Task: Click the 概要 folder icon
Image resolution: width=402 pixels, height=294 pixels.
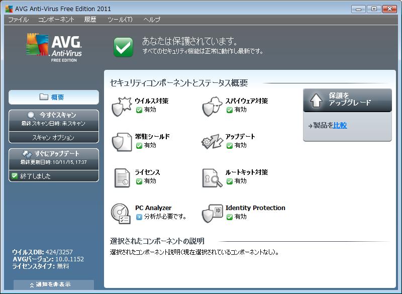Action: pyautogui.click(x=44, y=97)
